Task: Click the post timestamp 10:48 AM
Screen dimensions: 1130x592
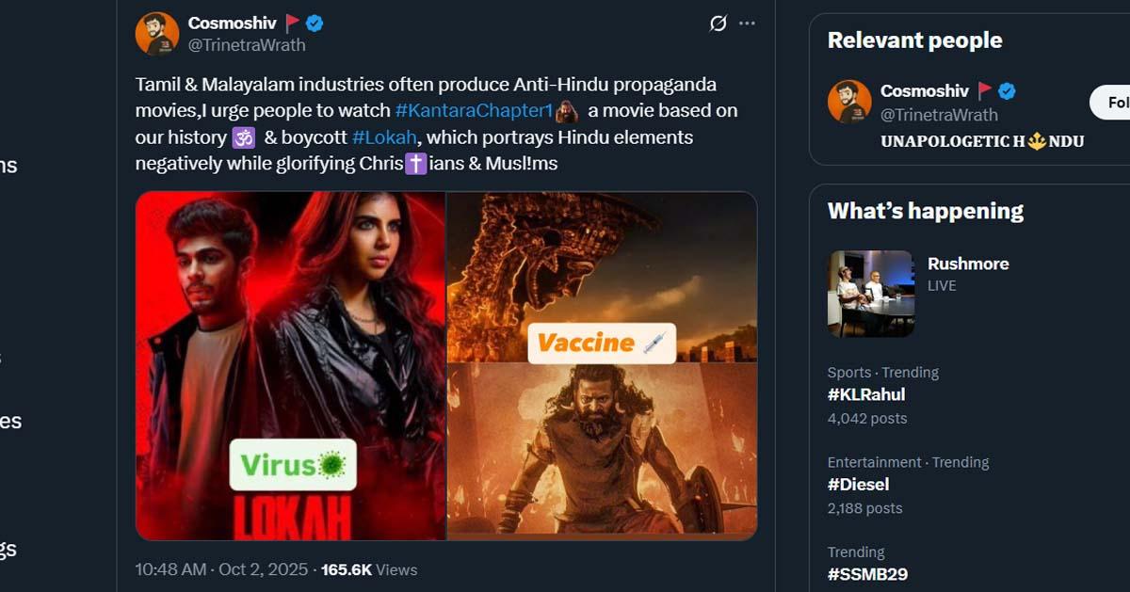Action: 169,569
